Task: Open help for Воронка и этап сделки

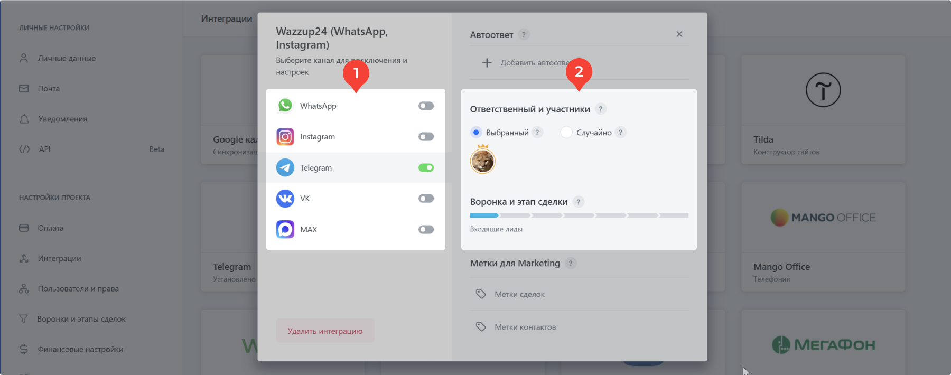Action: coord(579,202)
